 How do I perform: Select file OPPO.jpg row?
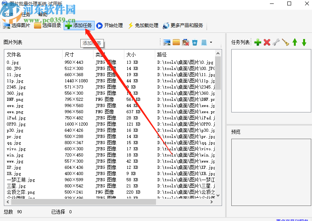[110, 124]
